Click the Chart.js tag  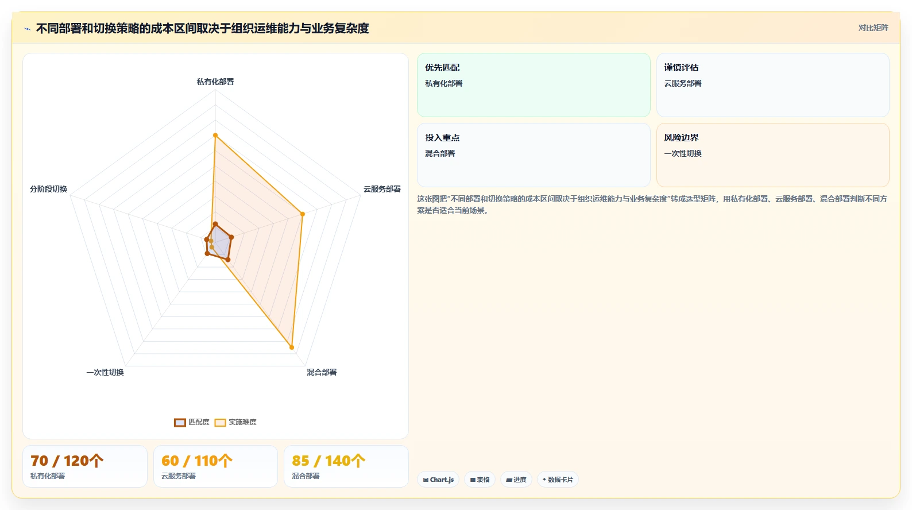point(438,480)
